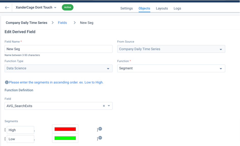The image size is (240, 146).
Task: Click the ascending order hint text
Action: tap(56, 82)
